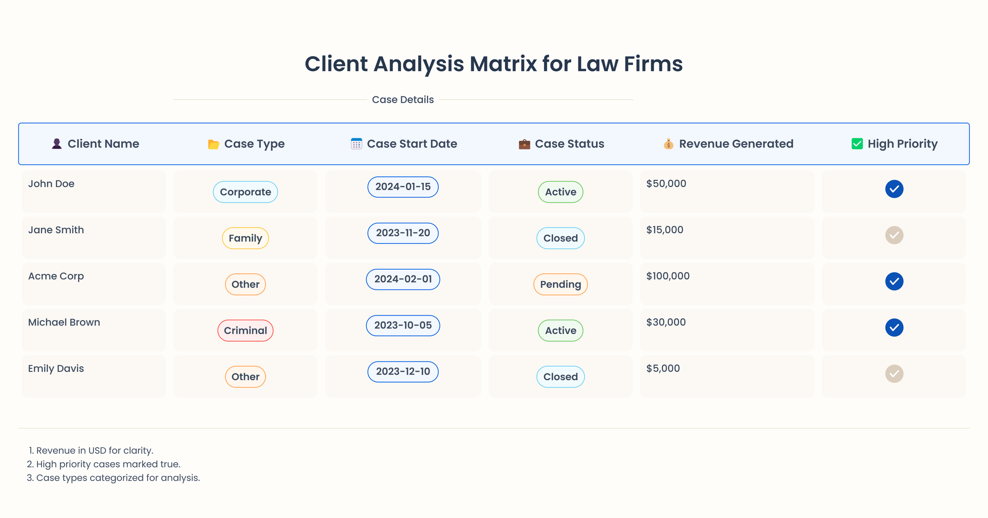The height and width of the screenshot is (518, 988).
Task: Click the 2024-01-15 start date pill
Action: coord(403,187)
